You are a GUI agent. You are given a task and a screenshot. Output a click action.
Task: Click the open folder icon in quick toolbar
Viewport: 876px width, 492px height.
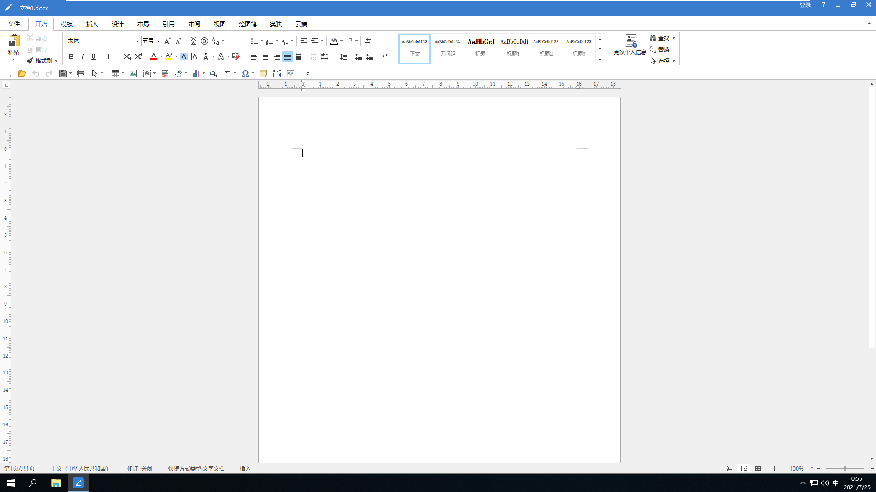point(21,73)
